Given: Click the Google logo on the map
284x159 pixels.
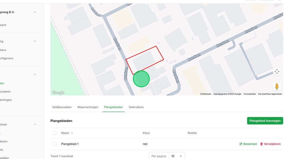Looking at the screenshot, I should coord(58,93).
